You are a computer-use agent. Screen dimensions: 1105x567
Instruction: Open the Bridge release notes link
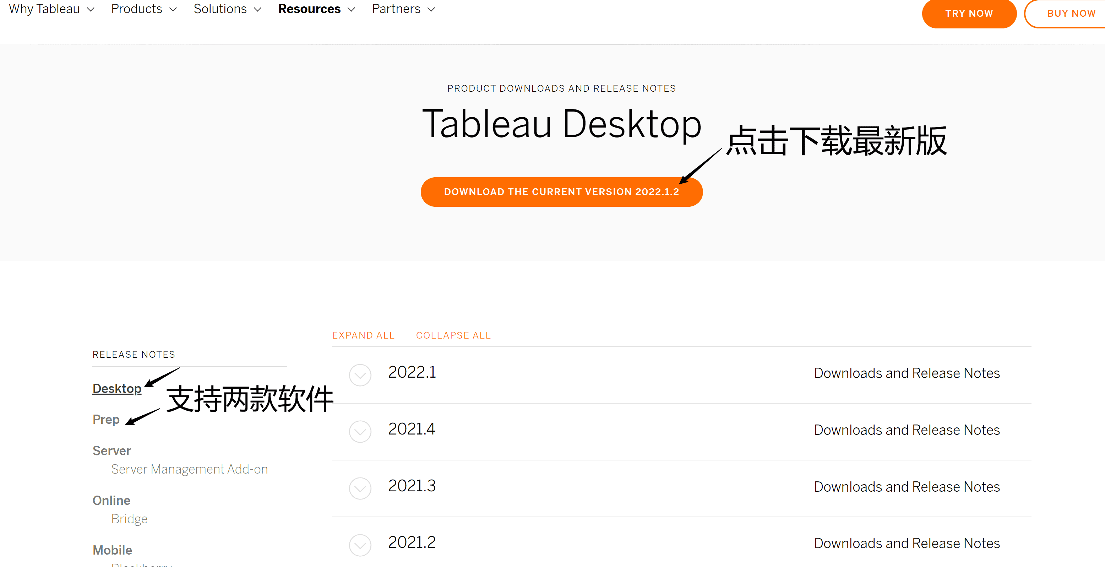pyautogui.click(x=129, y=519)
